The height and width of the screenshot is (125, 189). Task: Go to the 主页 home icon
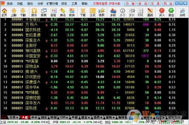4,12
